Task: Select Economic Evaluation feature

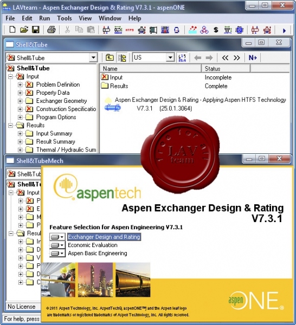Action: tap(93, 245)
